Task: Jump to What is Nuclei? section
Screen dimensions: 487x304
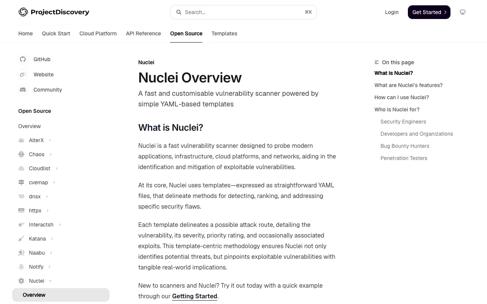Action: click(x=393, y=73)
